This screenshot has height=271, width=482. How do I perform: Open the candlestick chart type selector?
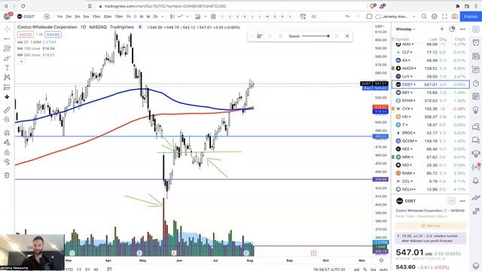(172, 17)
